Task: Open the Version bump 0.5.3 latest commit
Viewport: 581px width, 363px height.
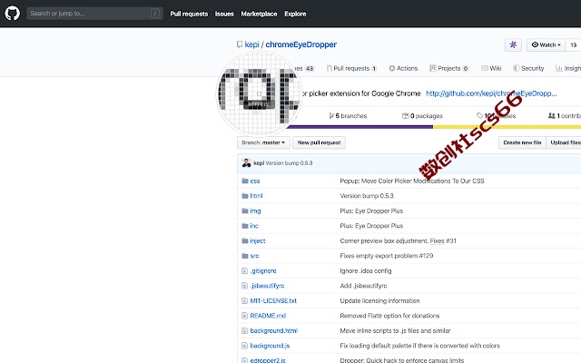Action: pos(289,163)
